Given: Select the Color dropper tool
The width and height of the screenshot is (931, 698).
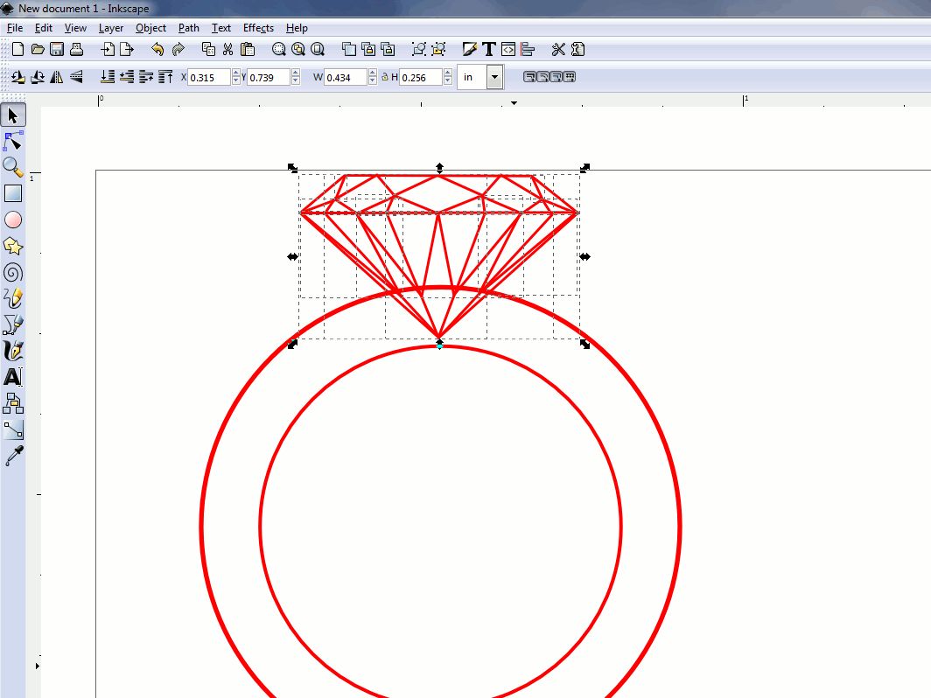Looking at the screenshot, I should [13, 456].
